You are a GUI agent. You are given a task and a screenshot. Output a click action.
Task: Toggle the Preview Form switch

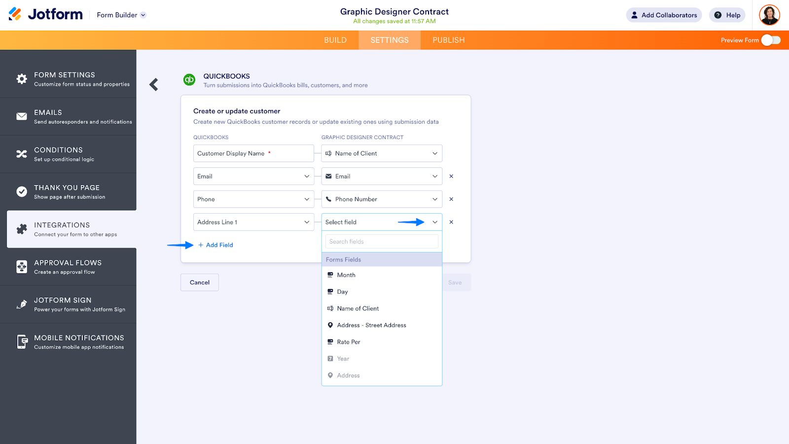pos(771,40)
